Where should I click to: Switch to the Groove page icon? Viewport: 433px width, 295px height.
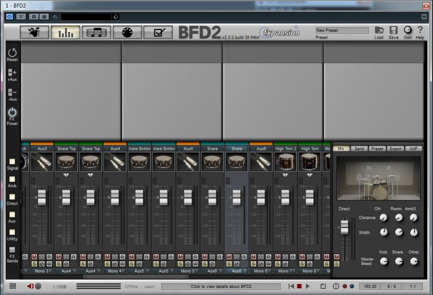click(96, 32)
